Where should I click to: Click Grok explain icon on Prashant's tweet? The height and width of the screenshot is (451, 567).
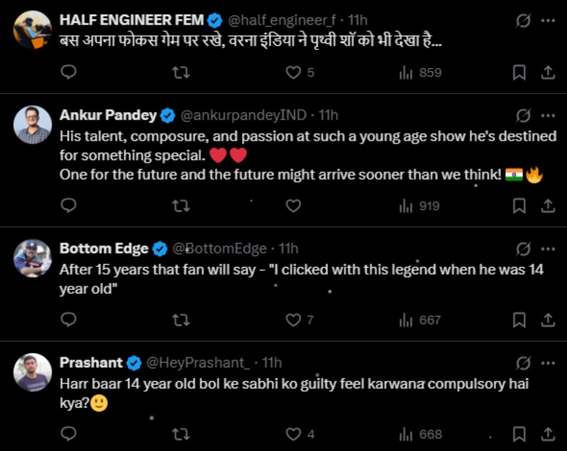tap(523, 363)
